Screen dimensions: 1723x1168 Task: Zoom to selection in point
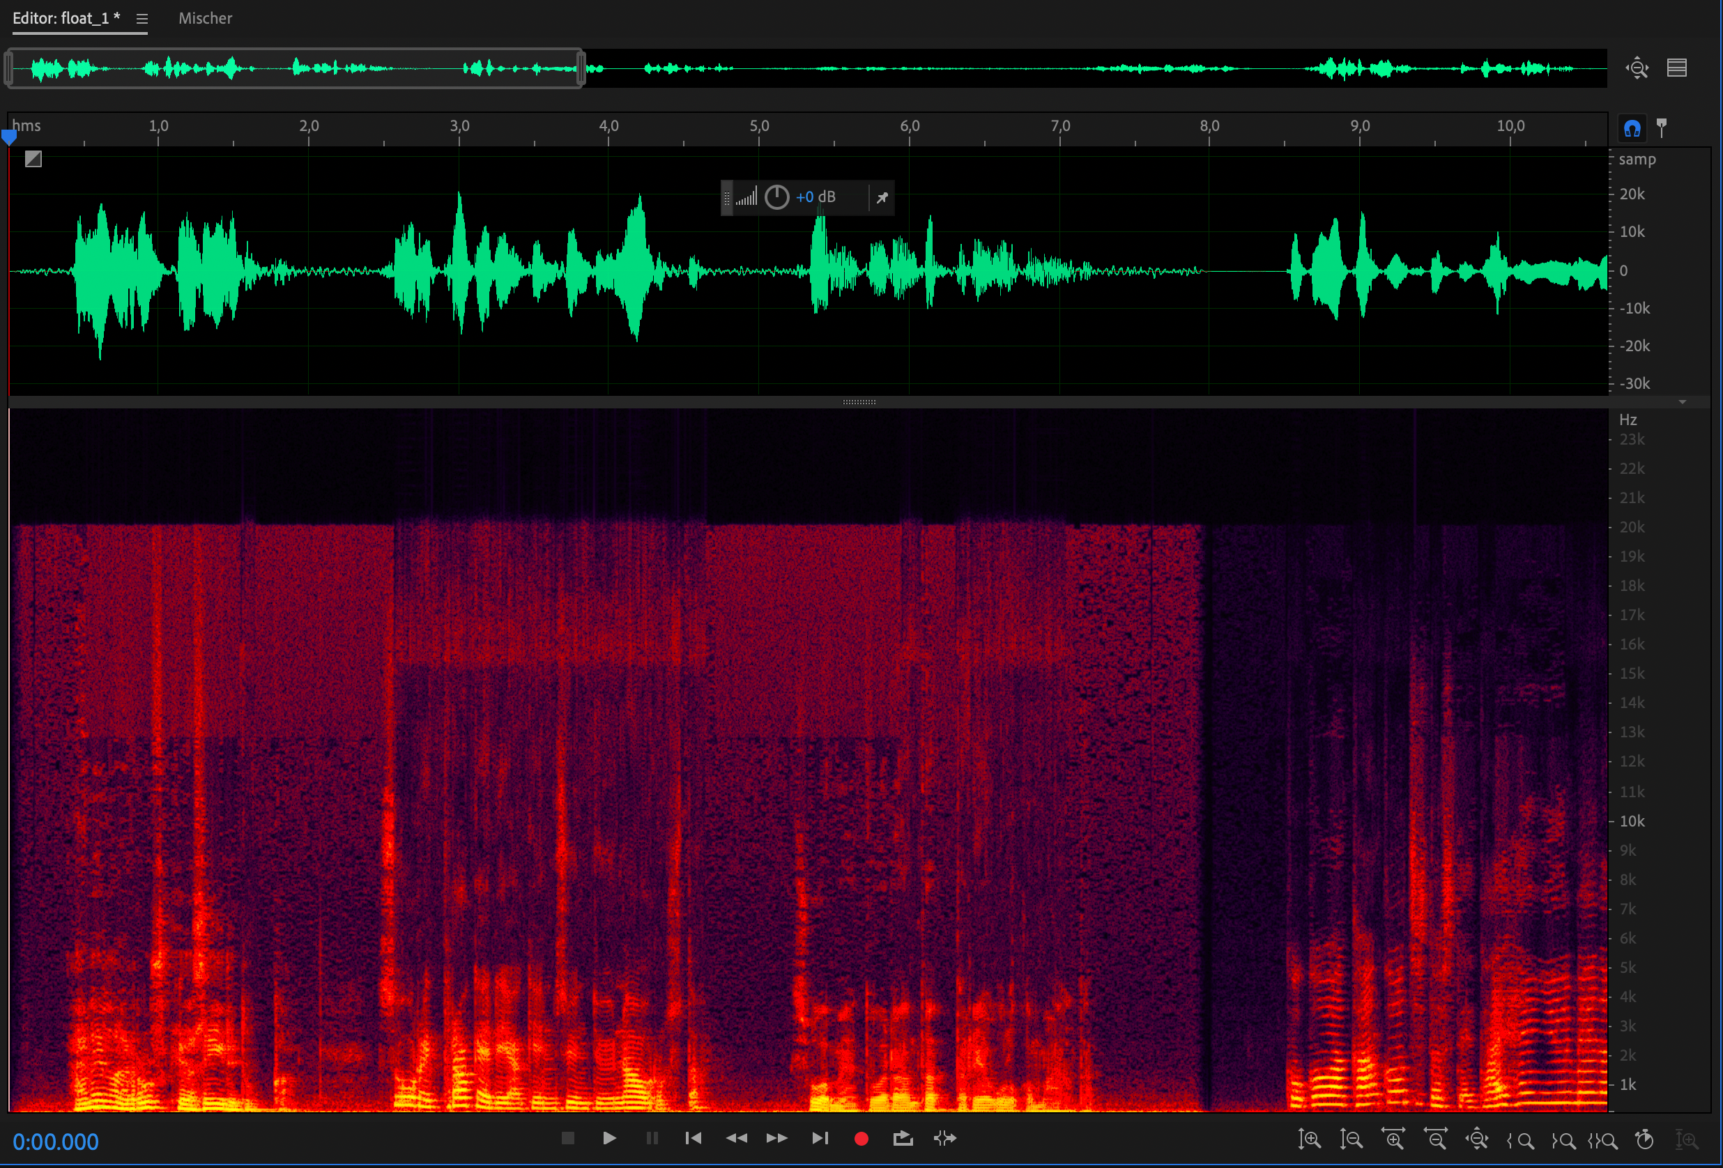[x=1520, y=1140]
